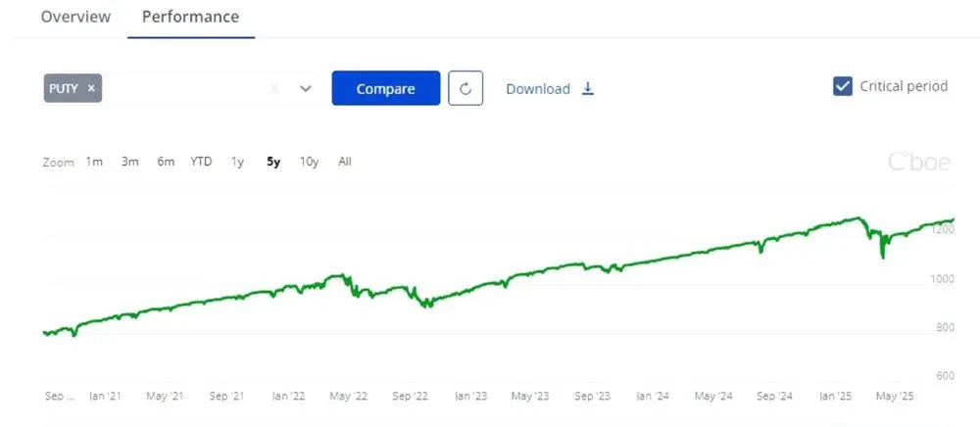The height and width of the screenshot is (427, 980).
Task: Select the 5y zoom range
Action: [x=273, y=162]
